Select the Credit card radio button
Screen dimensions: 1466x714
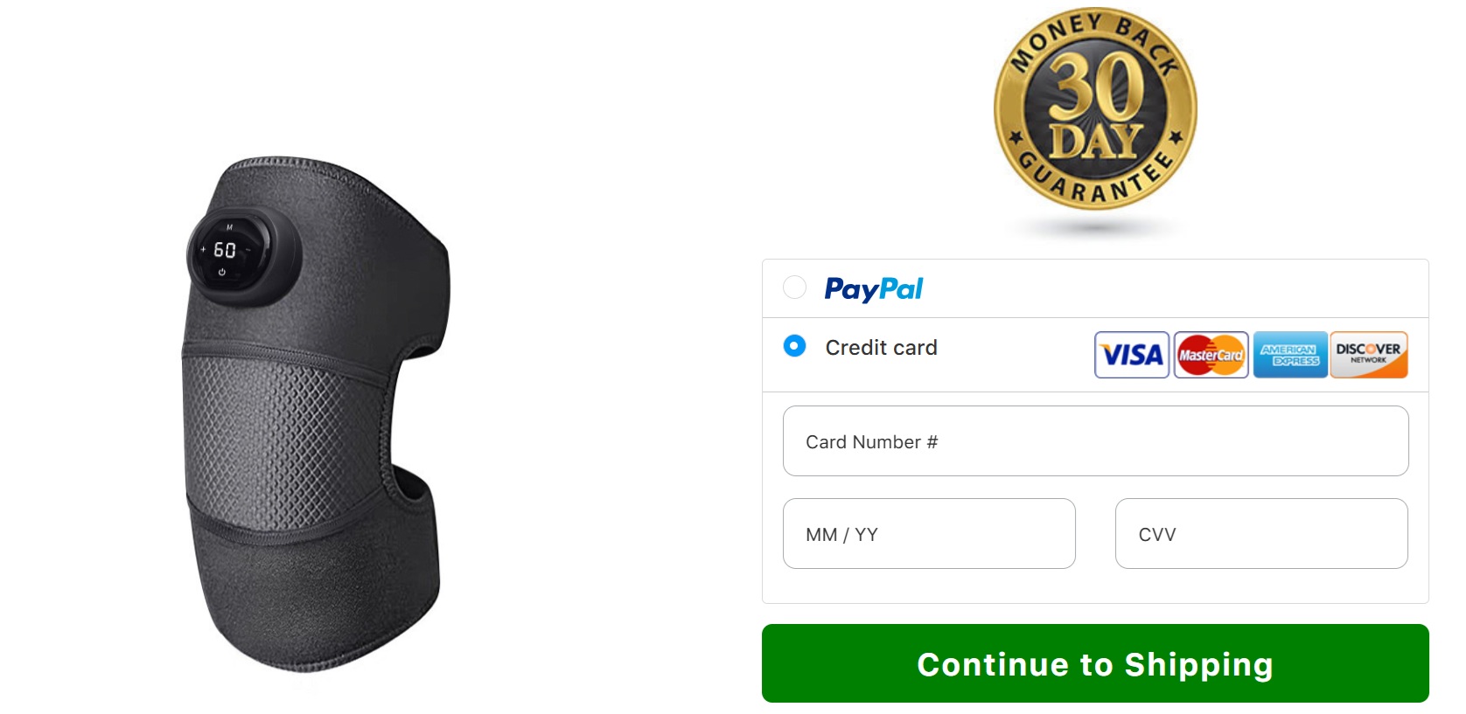pos(794,346)
